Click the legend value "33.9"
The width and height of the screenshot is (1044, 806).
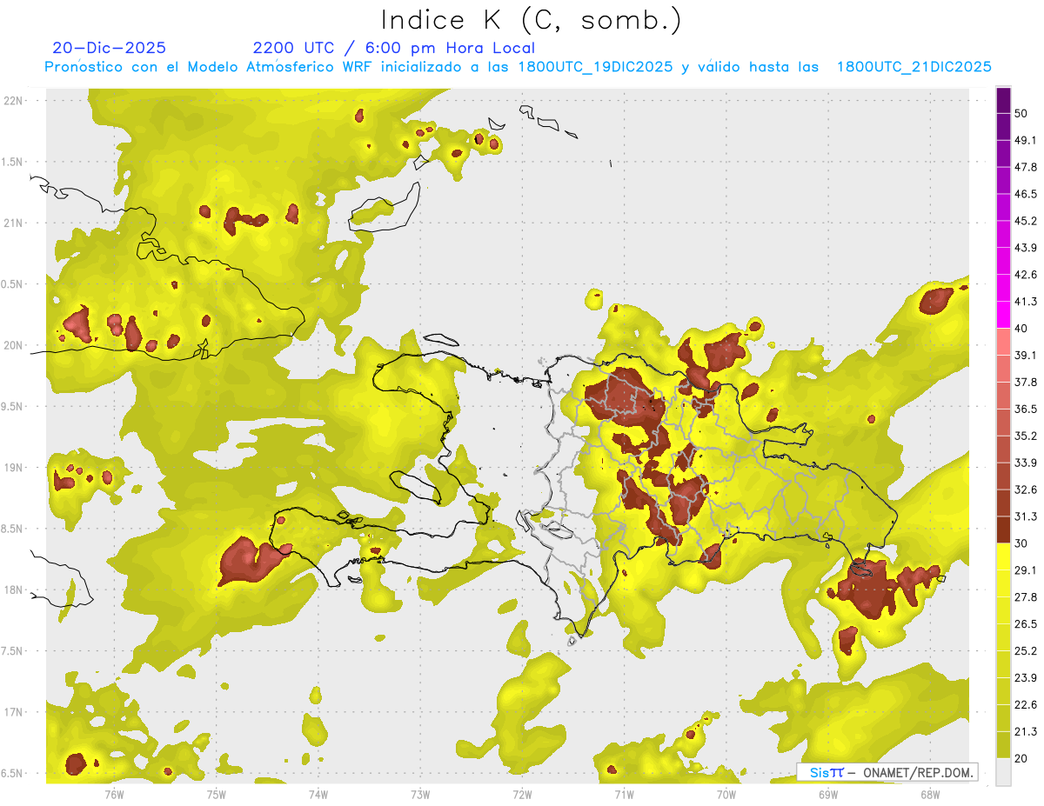pos(1026,463)
